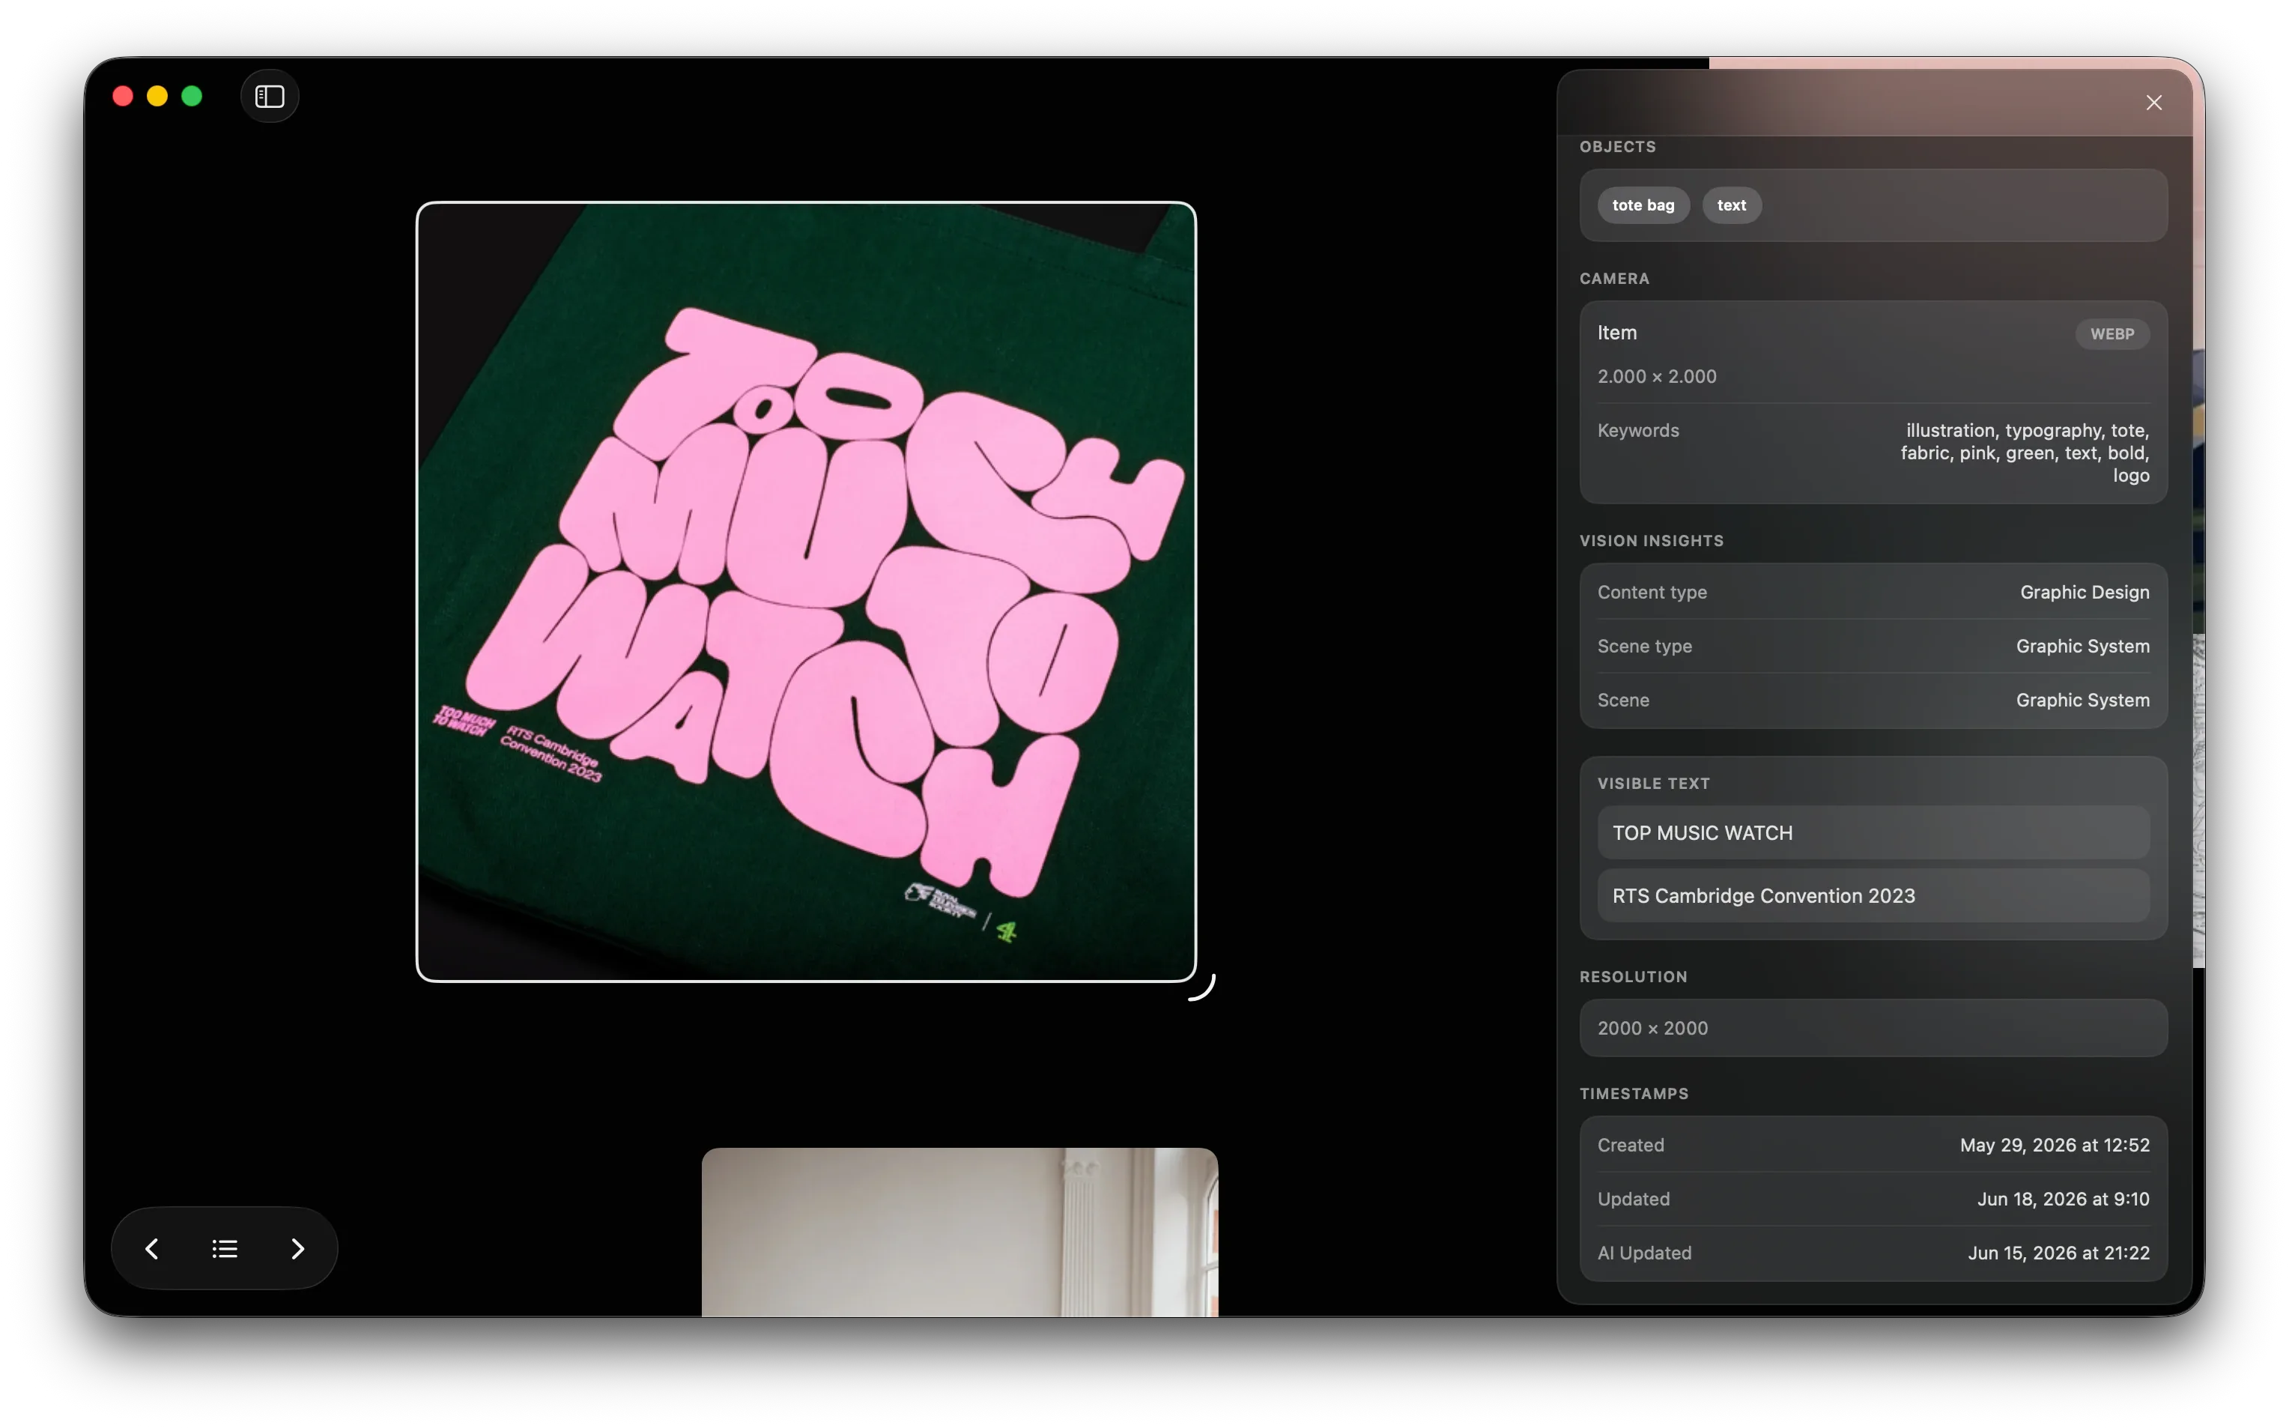Click the yellow minimize window button
This screenshot has height=1428, width=2289.
[157, 97]
